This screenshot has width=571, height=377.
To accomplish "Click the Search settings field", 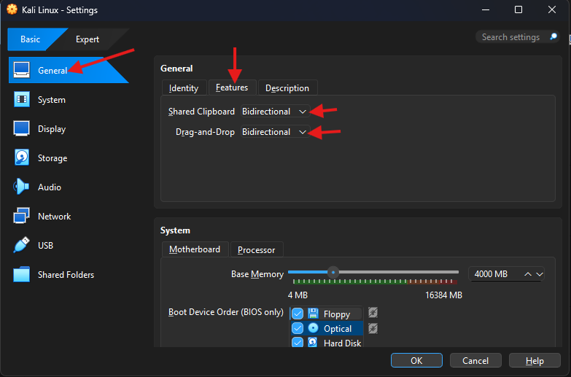I will click(510, 37).
